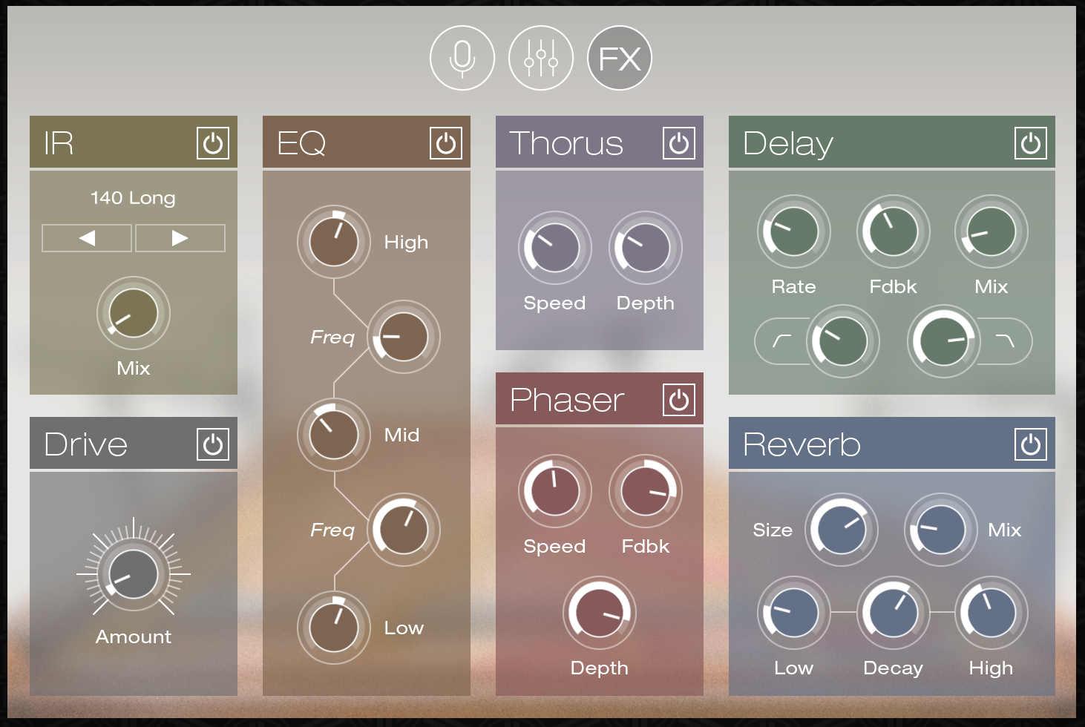Click the Thorus Speed knob
This screenshot has width=1085, height=727.
555,248
